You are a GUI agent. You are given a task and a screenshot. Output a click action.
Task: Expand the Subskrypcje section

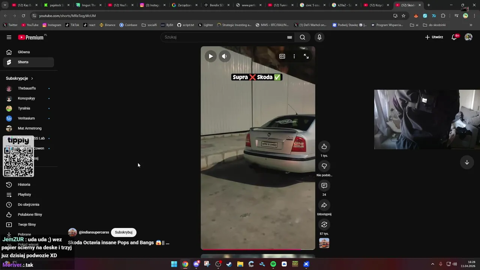coord(19,78)
